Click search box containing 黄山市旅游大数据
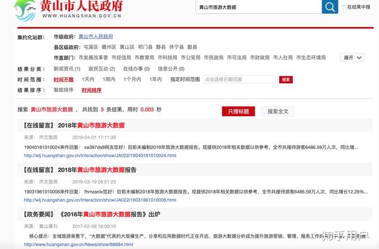The image size is (379, 249). pyautogui.click(x=258, y=7)
